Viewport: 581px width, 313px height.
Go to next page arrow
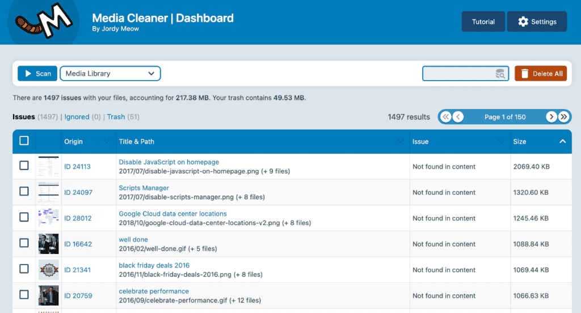551,117
